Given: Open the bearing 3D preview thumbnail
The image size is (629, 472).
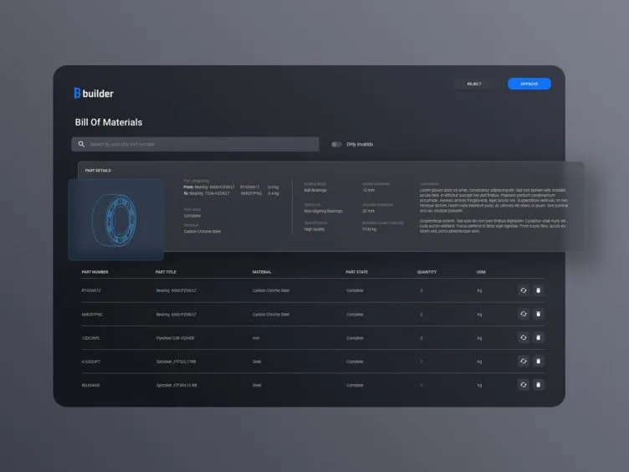Looking at the screenshot, I should pyautogui.click(x=116, y=219).
